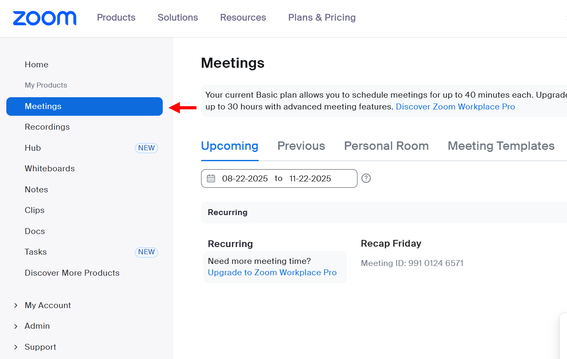Click Upgrade to Zoom Workplace Pro
The height and width of the screenshot is (359, 567).
[272, 272]
